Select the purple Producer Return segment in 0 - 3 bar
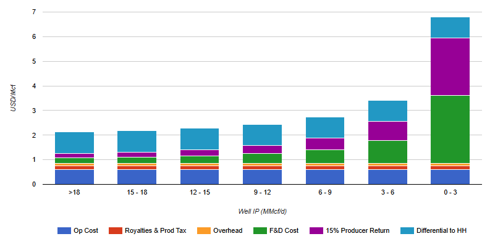The height and width of the screenshot is (252, 503). click(450, 67)
